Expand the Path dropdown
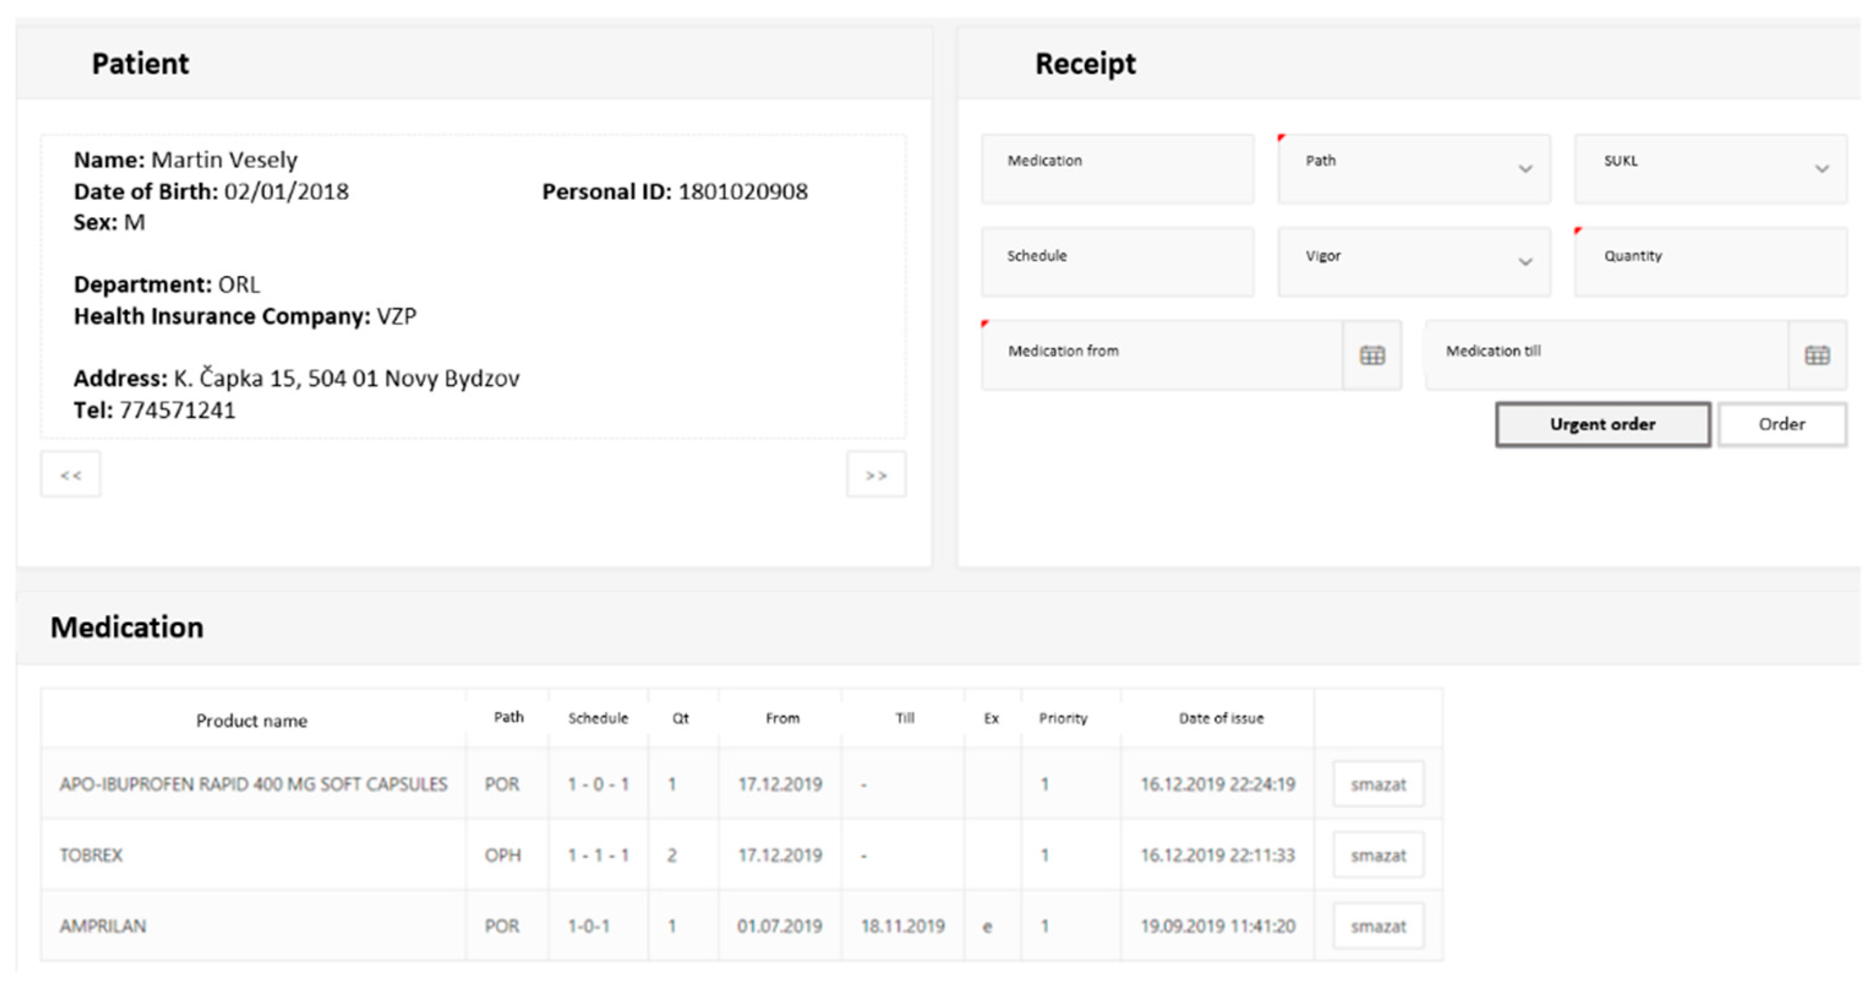1870x992 pixels. pos(1524,169)
